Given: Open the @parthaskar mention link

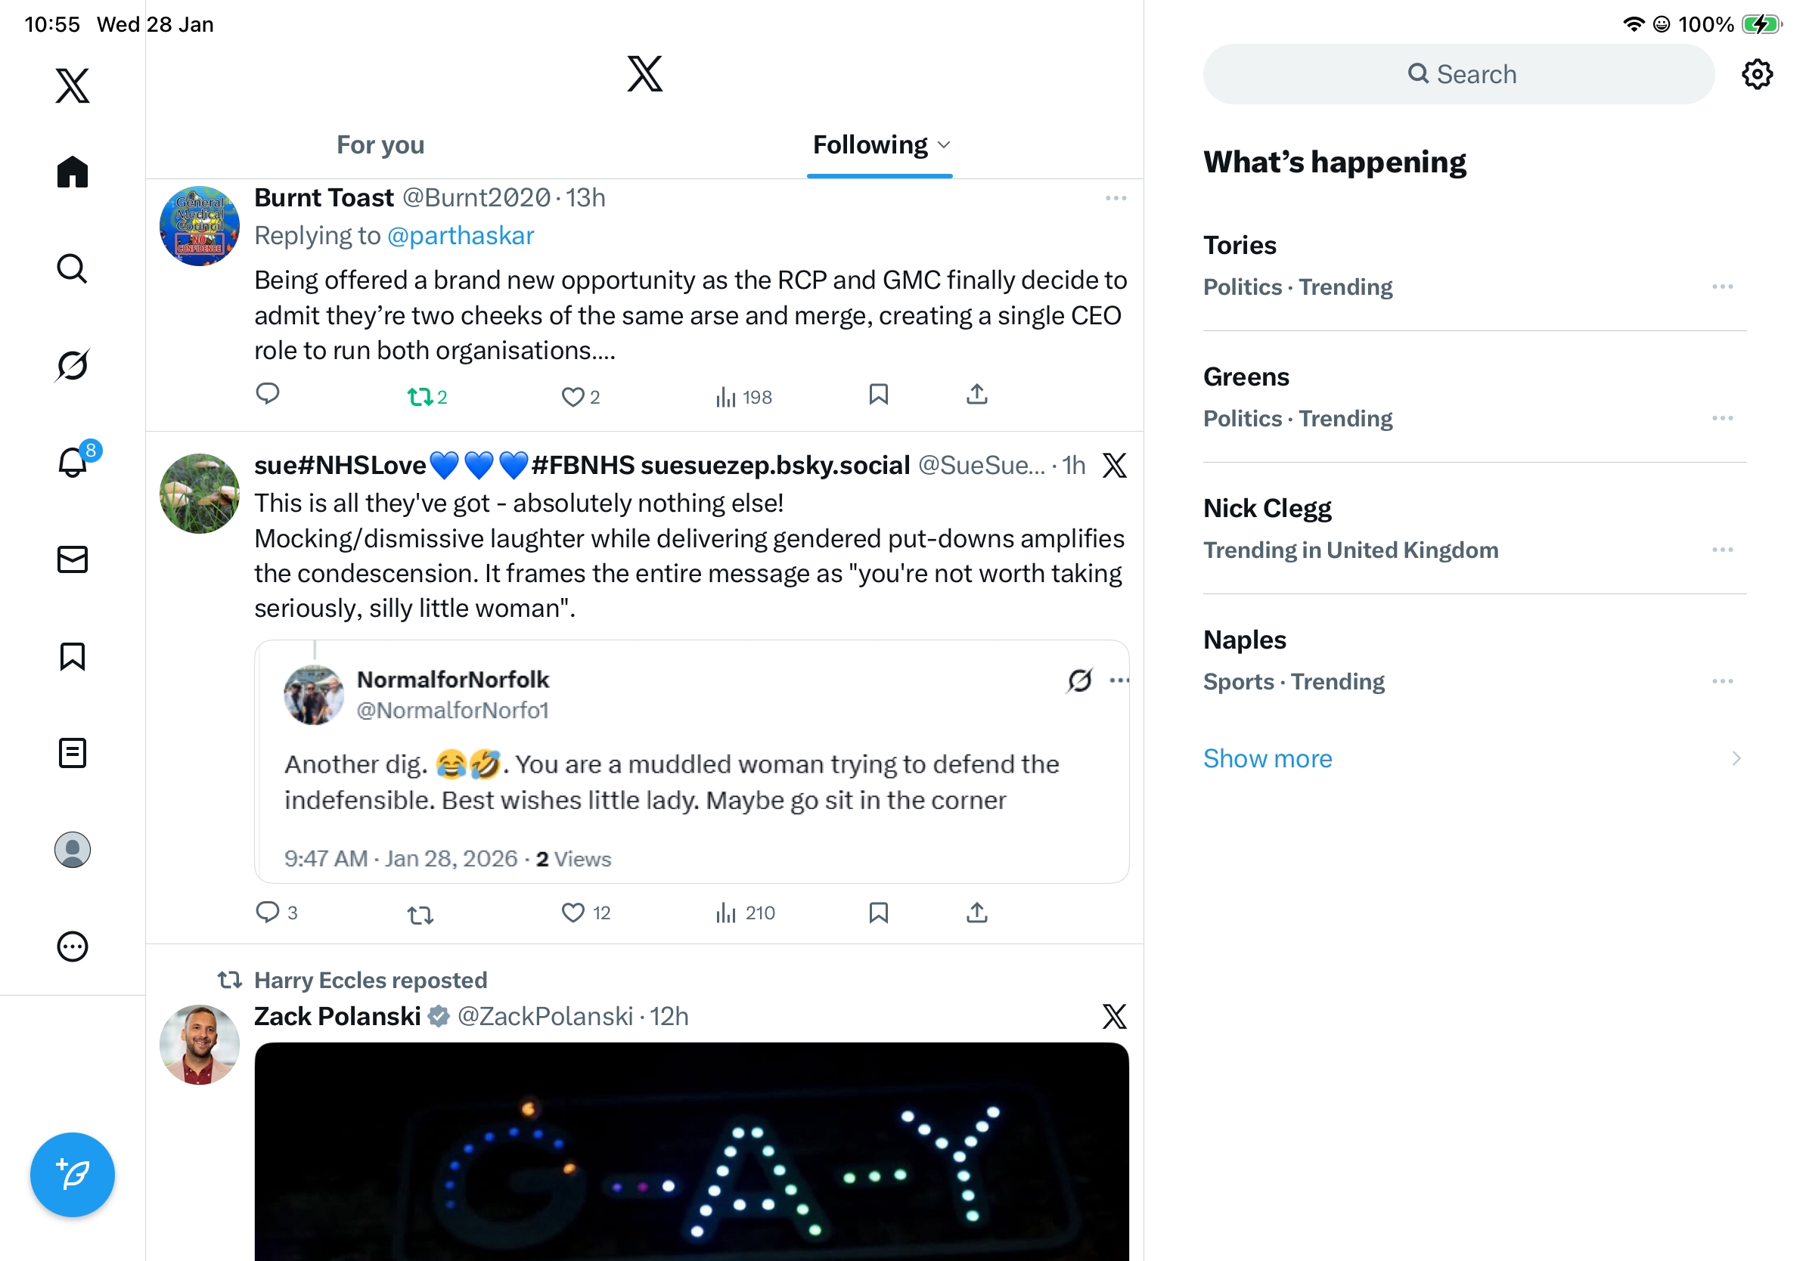Looking at the screenshot, I should point(460,236).
